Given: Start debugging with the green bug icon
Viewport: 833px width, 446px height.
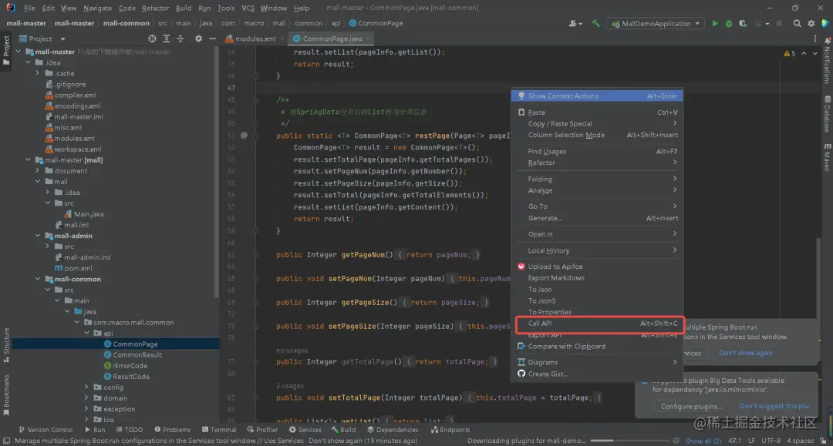Looking at the screenshot, I should point(728,24).
